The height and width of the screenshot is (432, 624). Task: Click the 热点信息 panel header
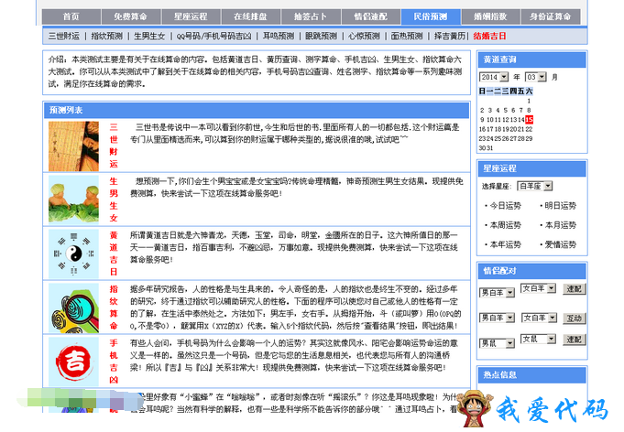(x=532, y=374)
